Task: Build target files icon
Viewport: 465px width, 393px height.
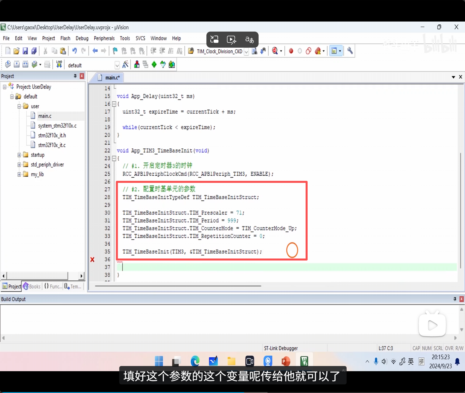Action: 17,64
